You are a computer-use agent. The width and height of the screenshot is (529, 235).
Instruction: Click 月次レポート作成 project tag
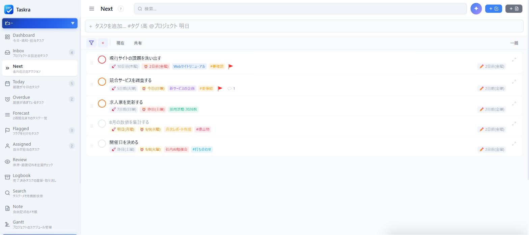pyautogui.click(x=178, y=129)
